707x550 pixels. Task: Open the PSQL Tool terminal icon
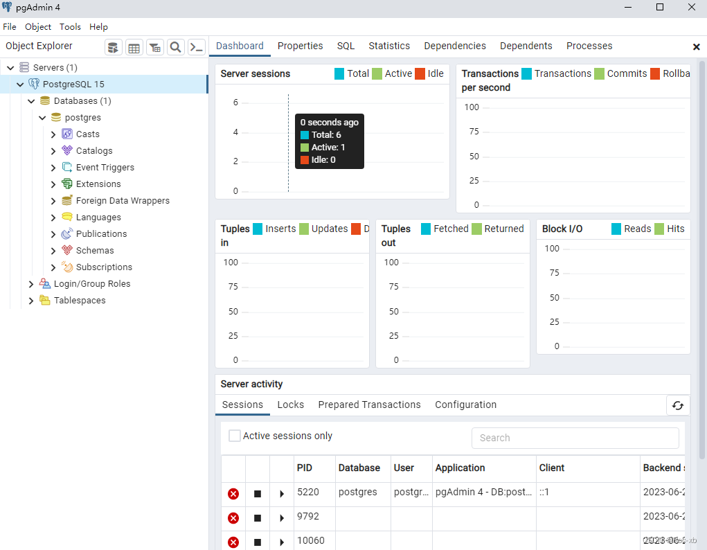tap(197, 47)
